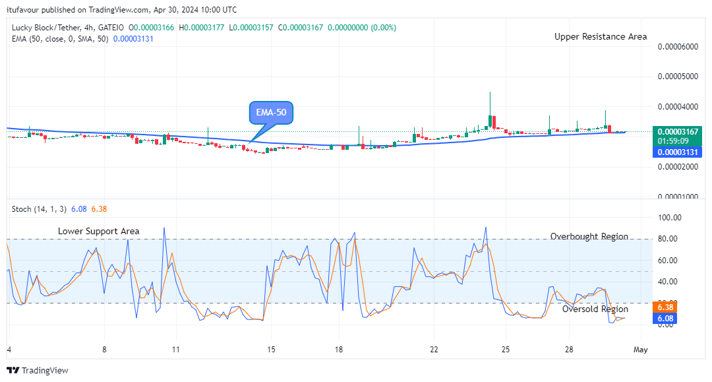Image resolution: width=712 pixels, height=382 pixels.
Task: Click the tall green candle wick near 24
Action: pyautogui.click(x=490, y=104)
